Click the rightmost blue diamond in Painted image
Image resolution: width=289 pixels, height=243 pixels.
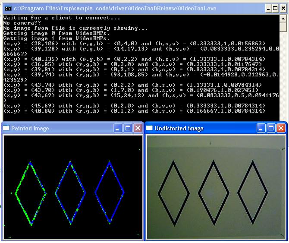point(110,193)
